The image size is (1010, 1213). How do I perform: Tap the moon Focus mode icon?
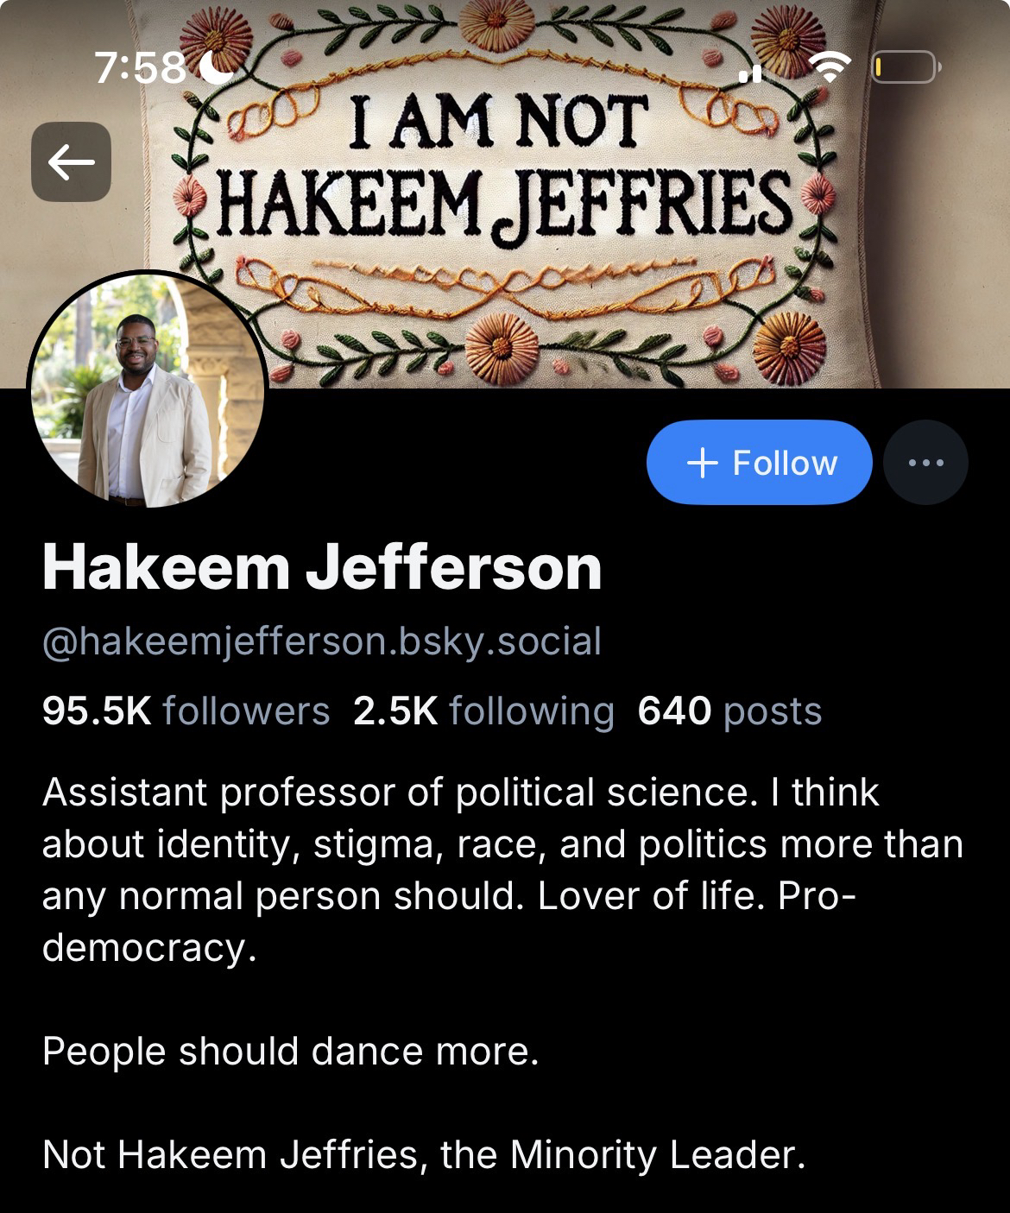216,67
